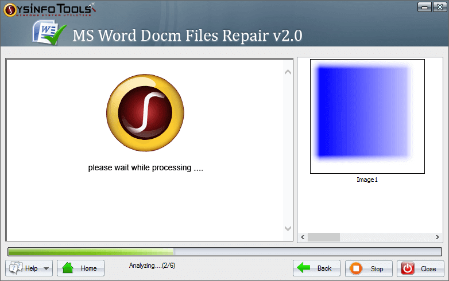Close the window using title bar X

tap(440, 7)
